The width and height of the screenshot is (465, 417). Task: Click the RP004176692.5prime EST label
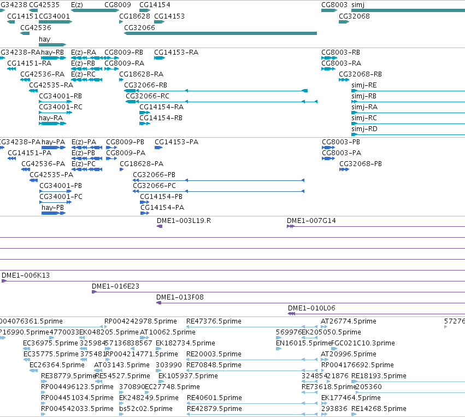[358, 365]
